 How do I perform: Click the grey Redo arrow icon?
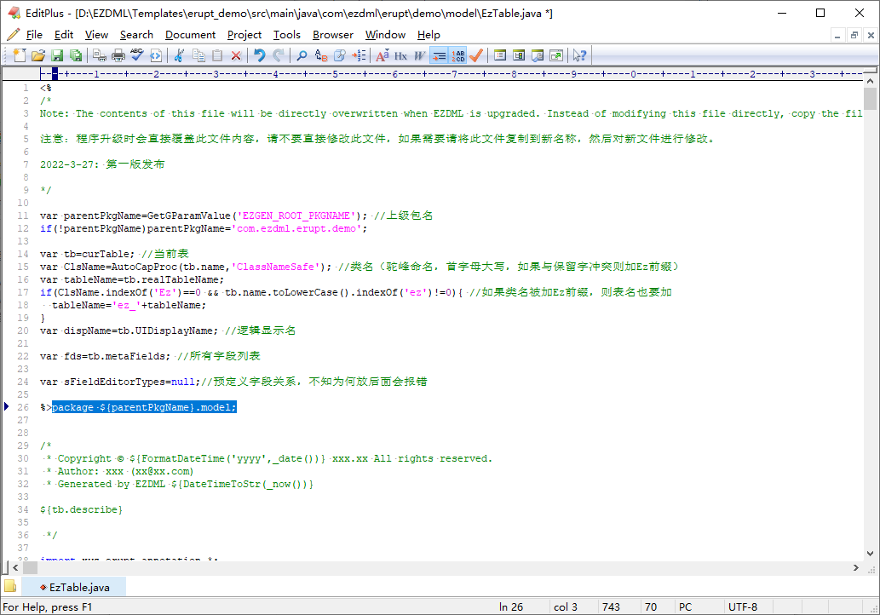tap(279, 55)
